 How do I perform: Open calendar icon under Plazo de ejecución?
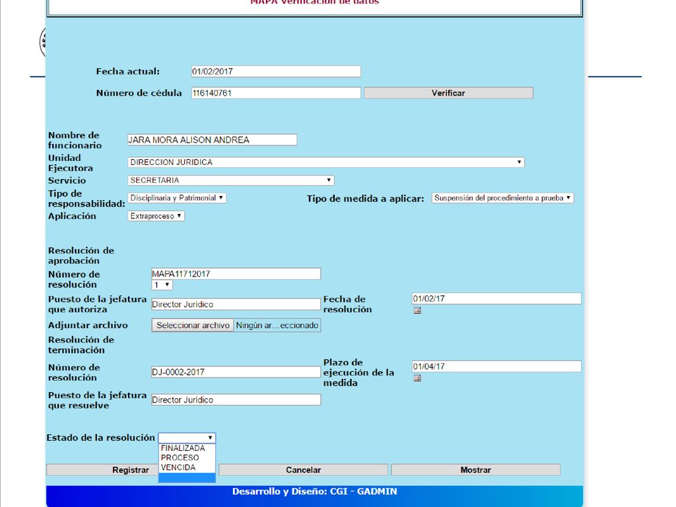tap(417, 378)
